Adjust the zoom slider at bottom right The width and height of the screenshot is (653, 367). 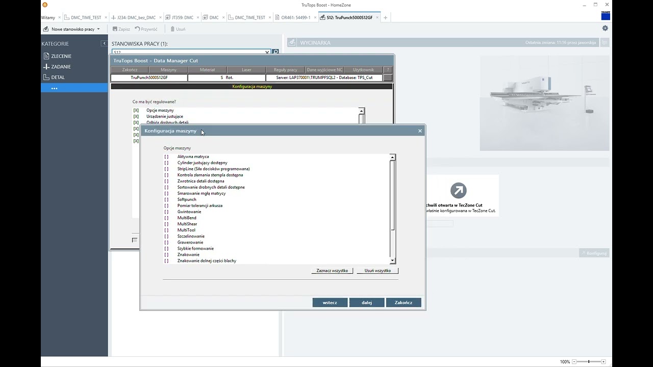[x=589, y=362]
